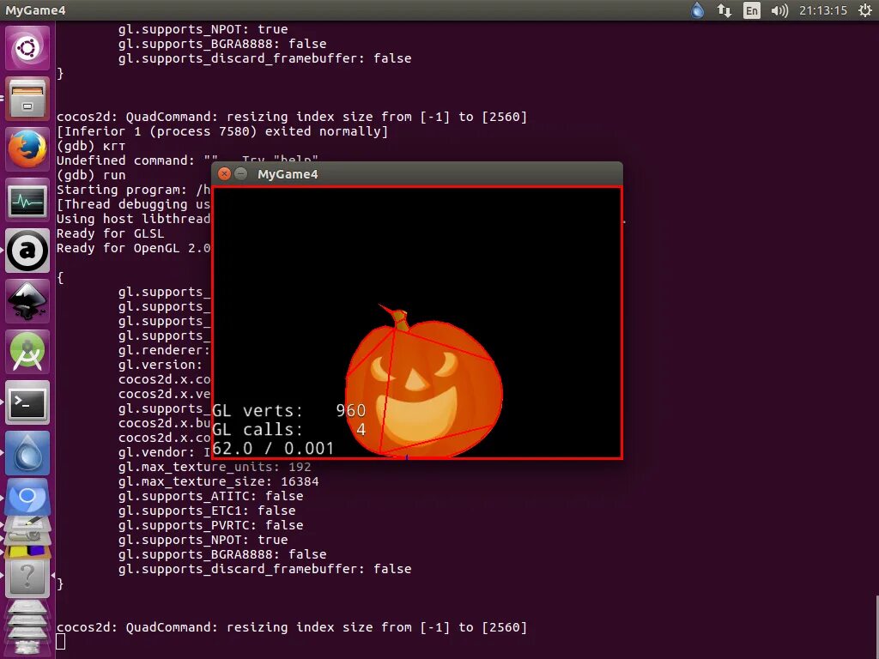The width and height of the screenshot is (879, 659).
Task: Open Chromium browser from the launcher
Action: pyautogui.click(x=27, y=498)
